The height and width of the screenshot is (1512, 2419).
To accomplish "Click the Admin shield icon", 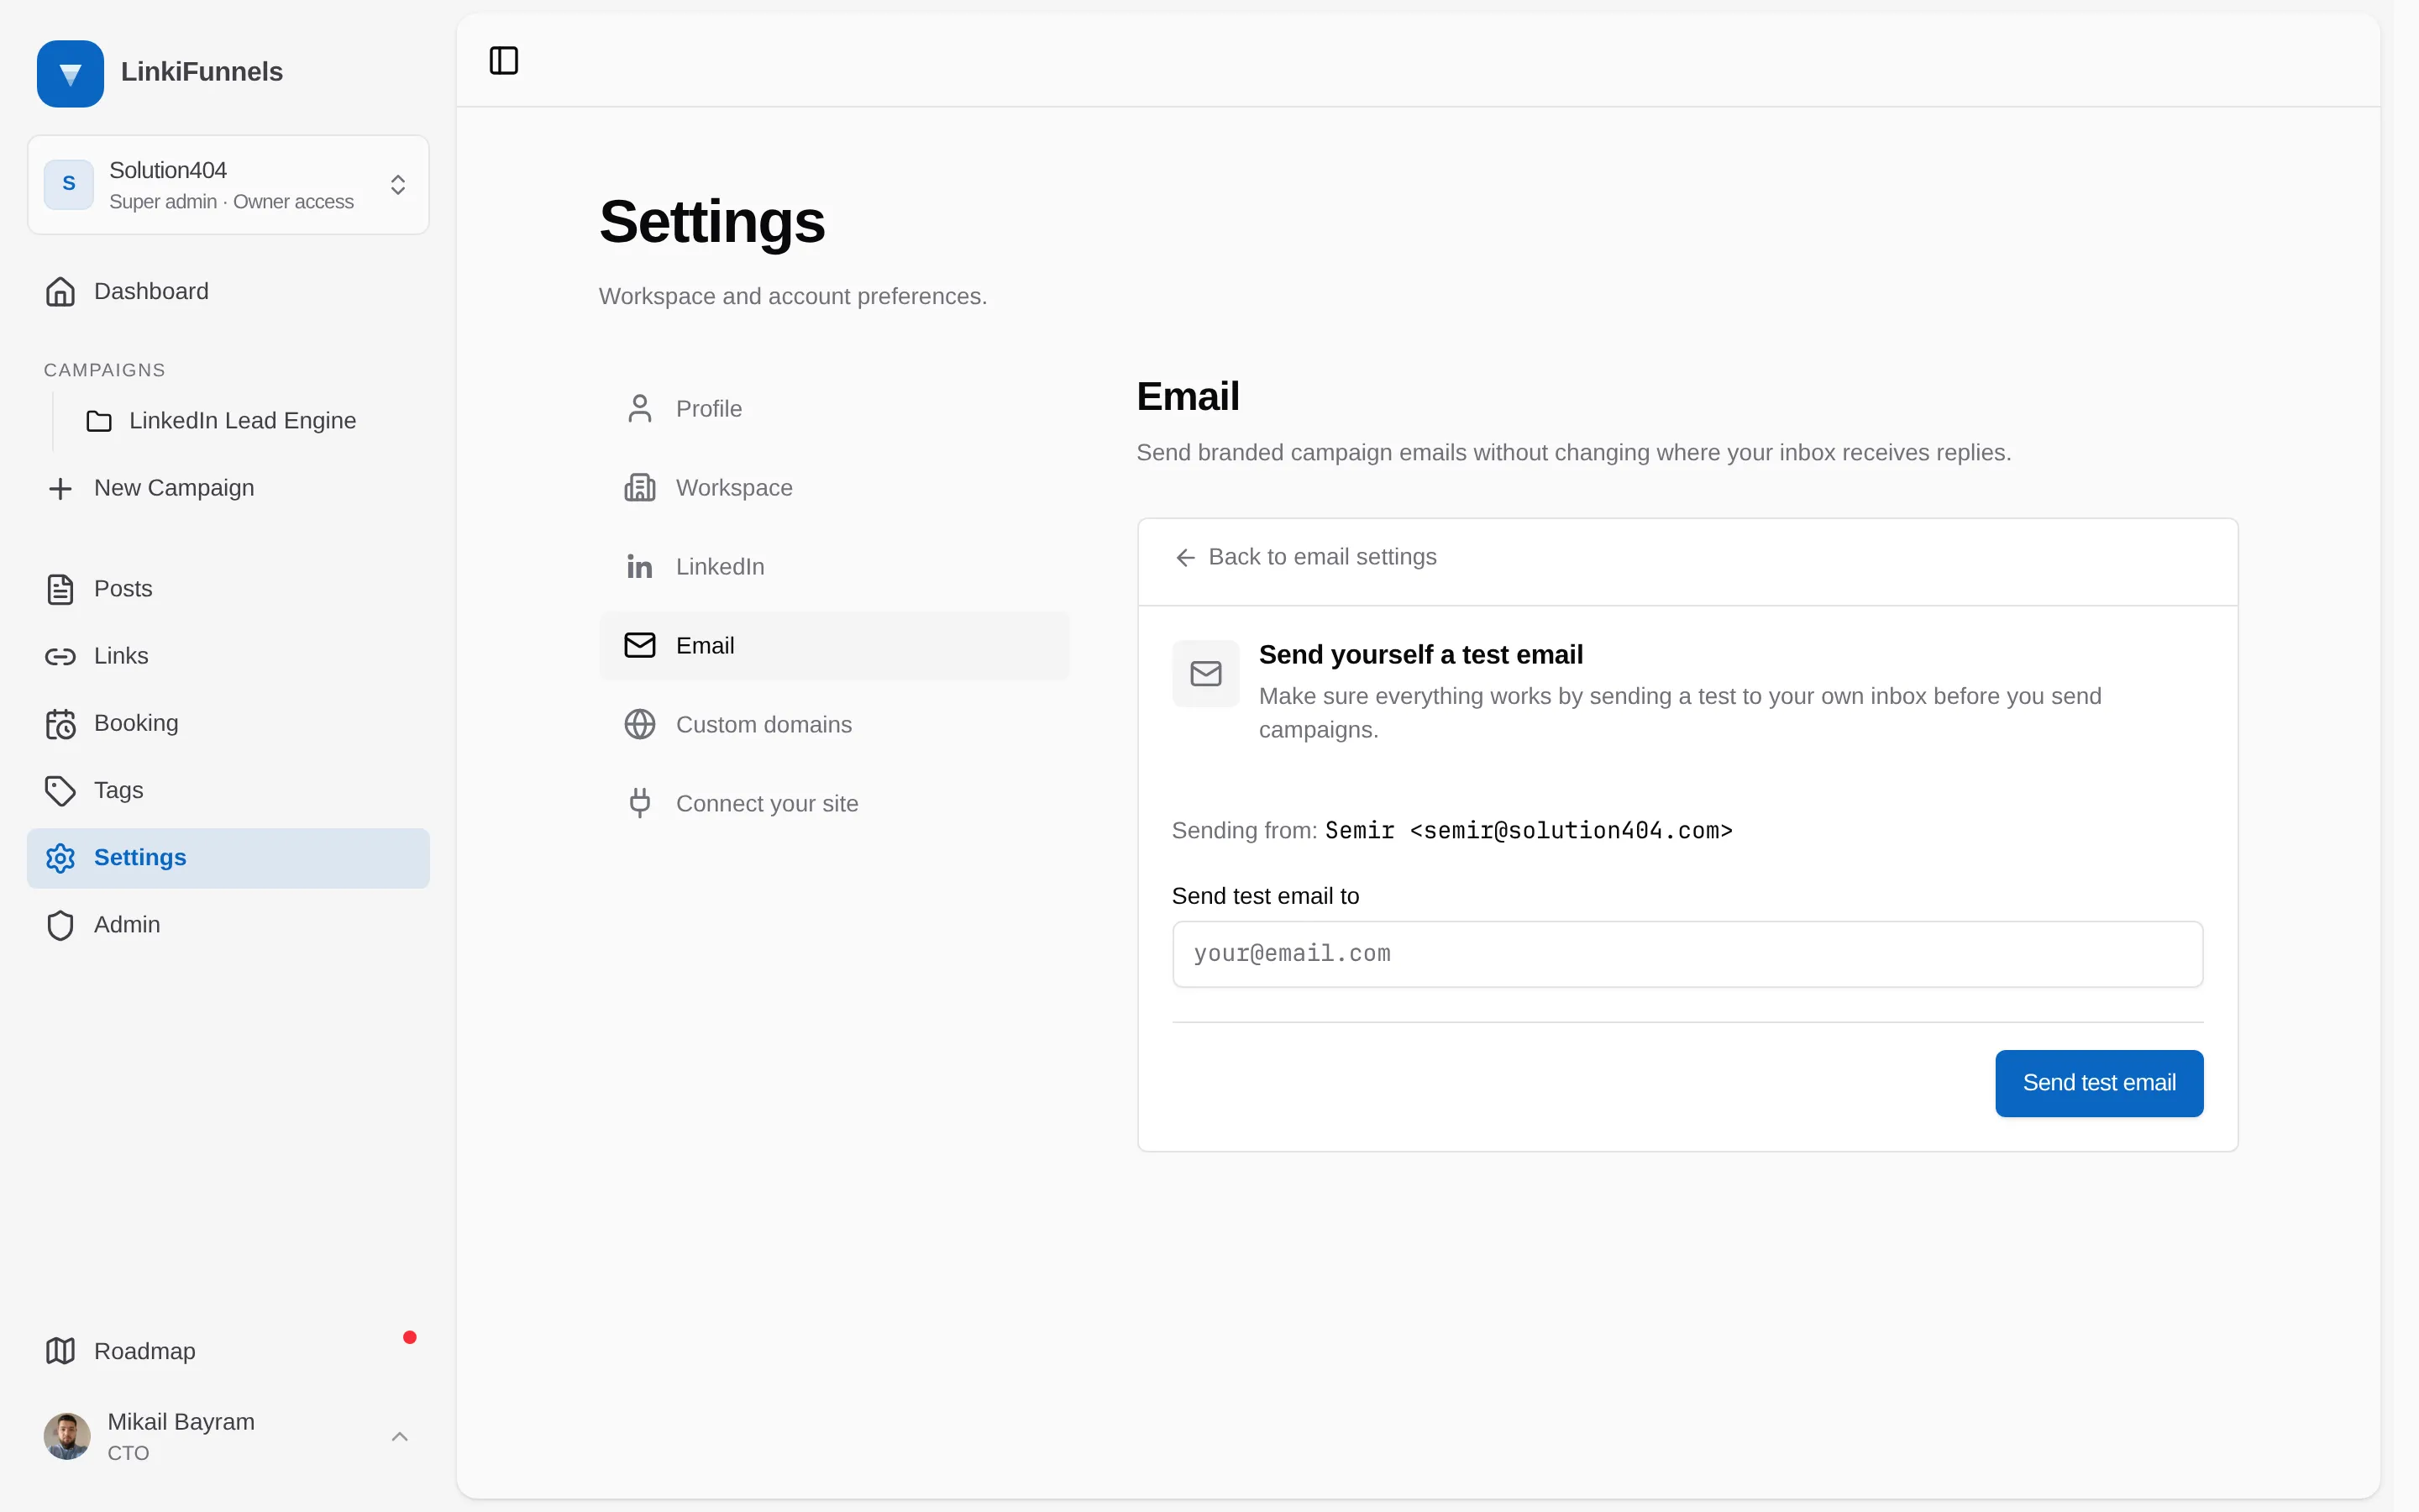I will click(60, 925).
